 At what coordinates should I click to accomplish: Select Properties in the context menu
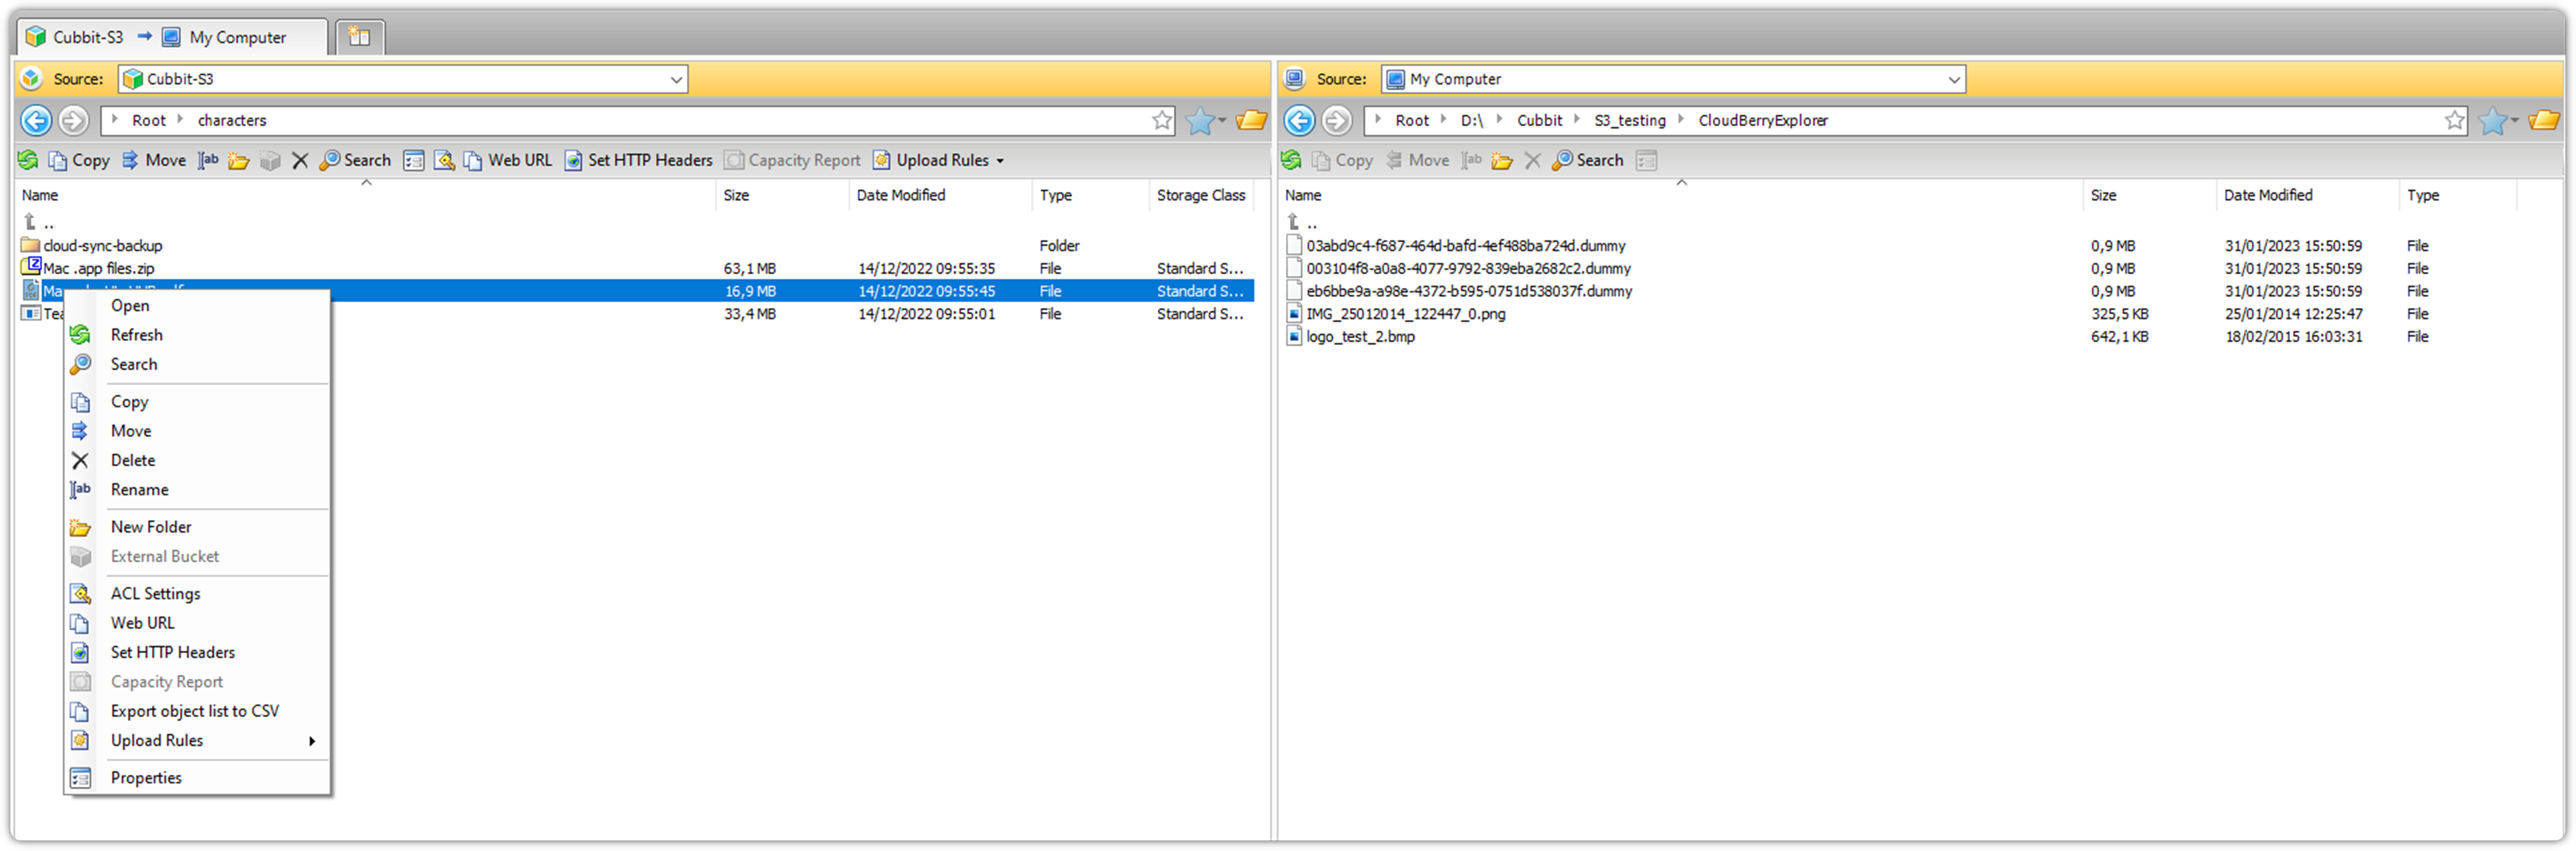(146, 778)
